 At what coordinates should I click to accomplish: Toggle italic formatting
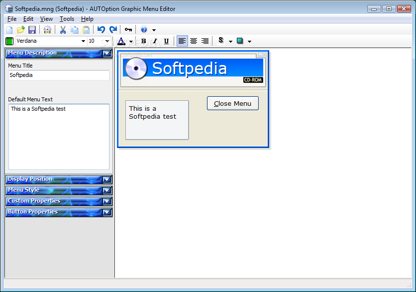click(155, 41)
